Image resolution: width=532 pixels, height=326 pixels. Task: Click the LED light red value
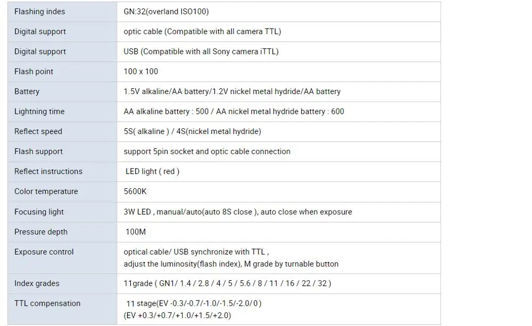click(152, 172)
